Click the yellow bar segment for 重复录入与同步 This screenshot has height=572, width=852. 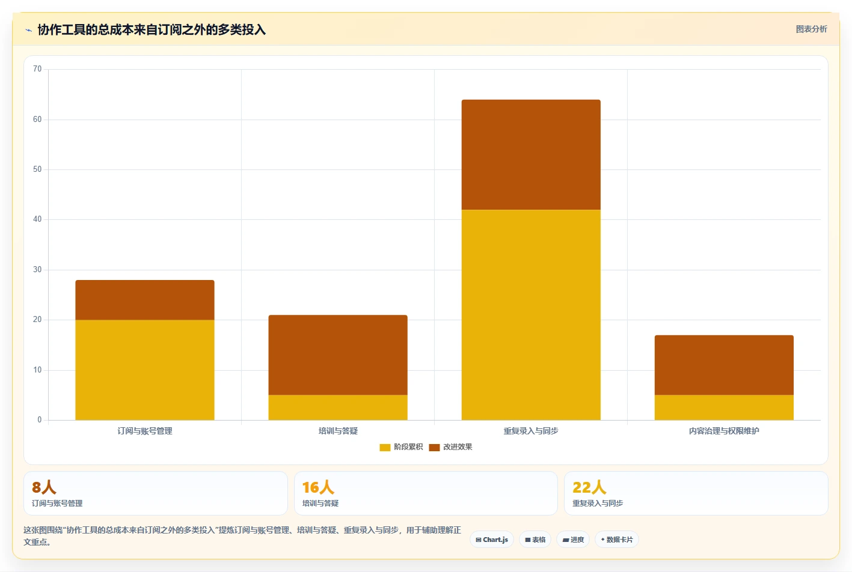tap(531, 315)
